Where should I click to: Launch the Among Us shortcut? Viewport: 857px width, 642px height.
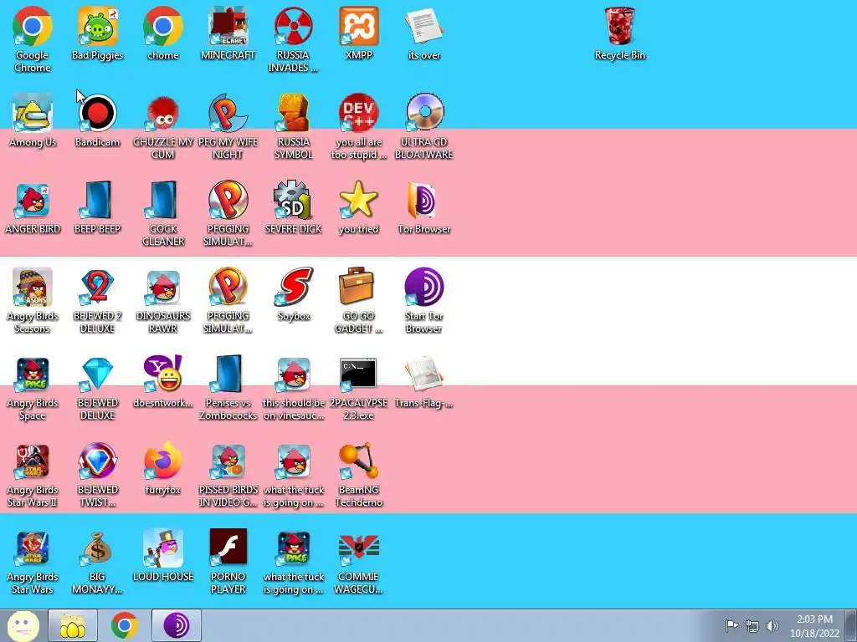[33, 120]
